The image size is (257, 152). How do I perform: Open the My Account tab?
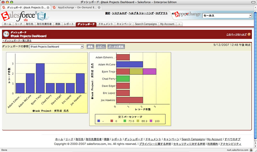click(x=167, y=24)
